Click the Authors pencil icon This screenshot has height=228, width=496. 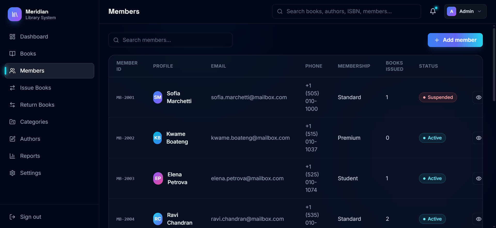[x=12, y=139]
